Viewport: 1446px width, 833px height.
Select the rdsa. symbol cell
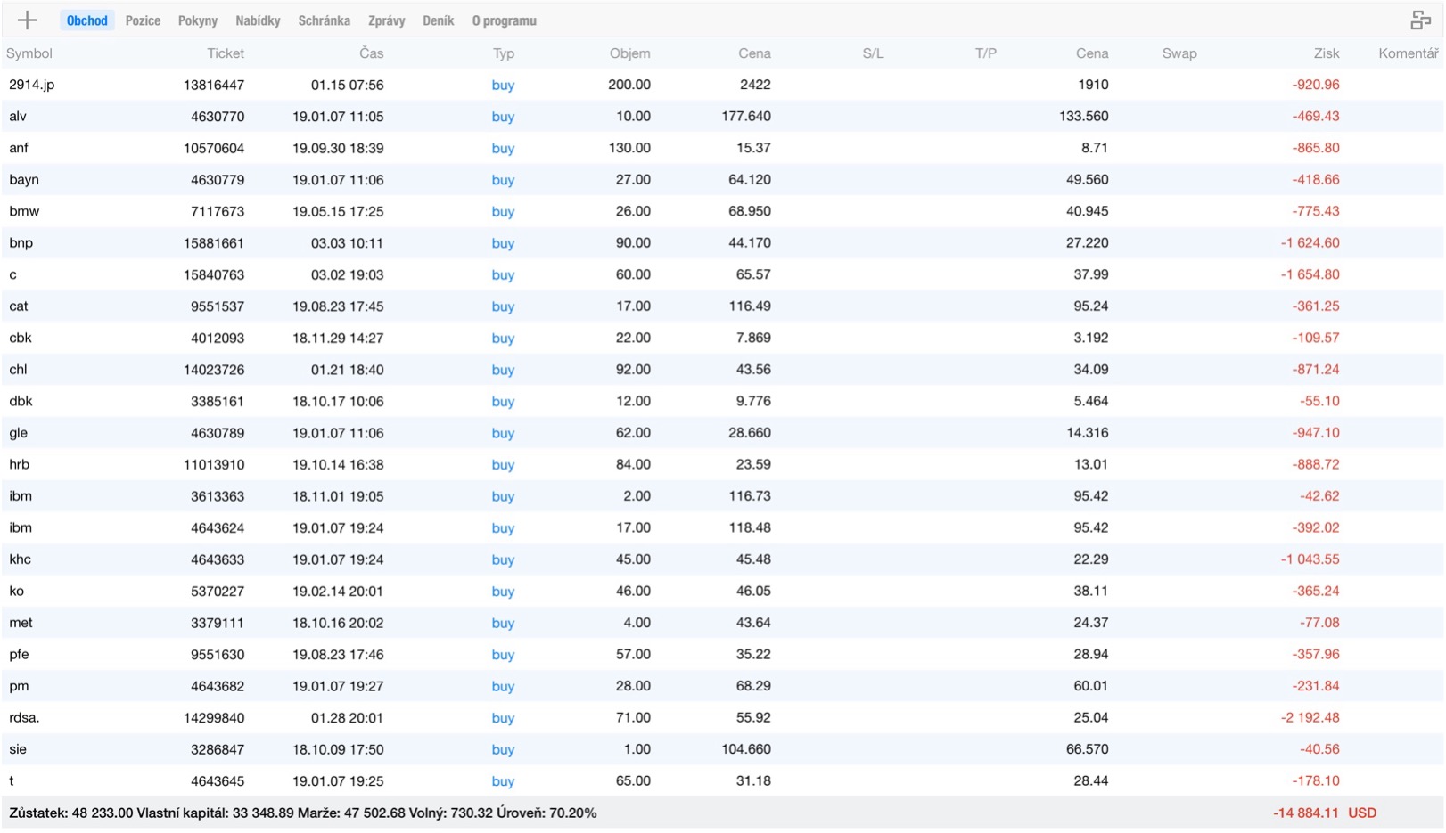[24, 718]
